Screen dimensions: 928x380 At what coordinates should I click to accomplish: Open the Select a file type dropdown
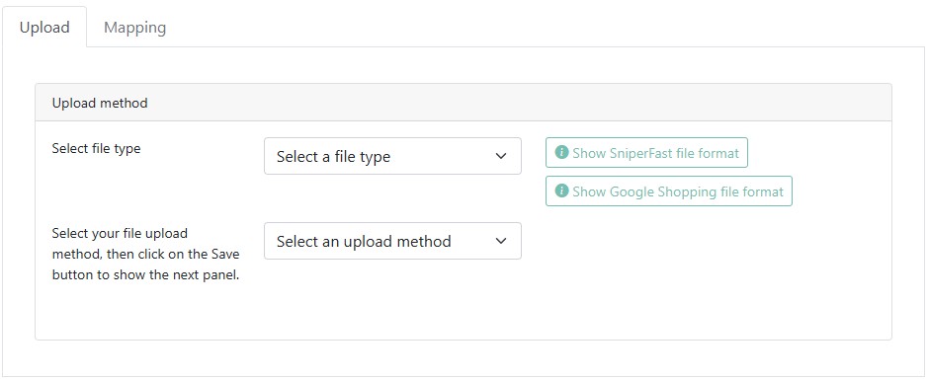[x=392, y=156]
